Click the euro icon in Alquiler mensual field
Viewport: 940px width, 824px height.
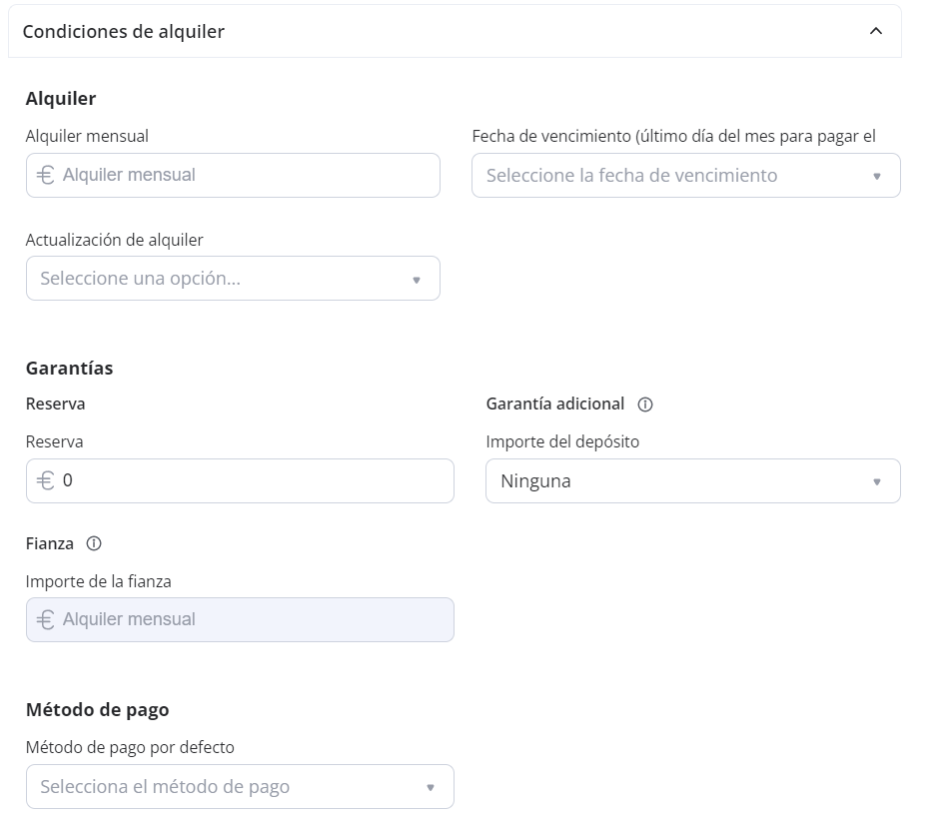click(46, 175)
